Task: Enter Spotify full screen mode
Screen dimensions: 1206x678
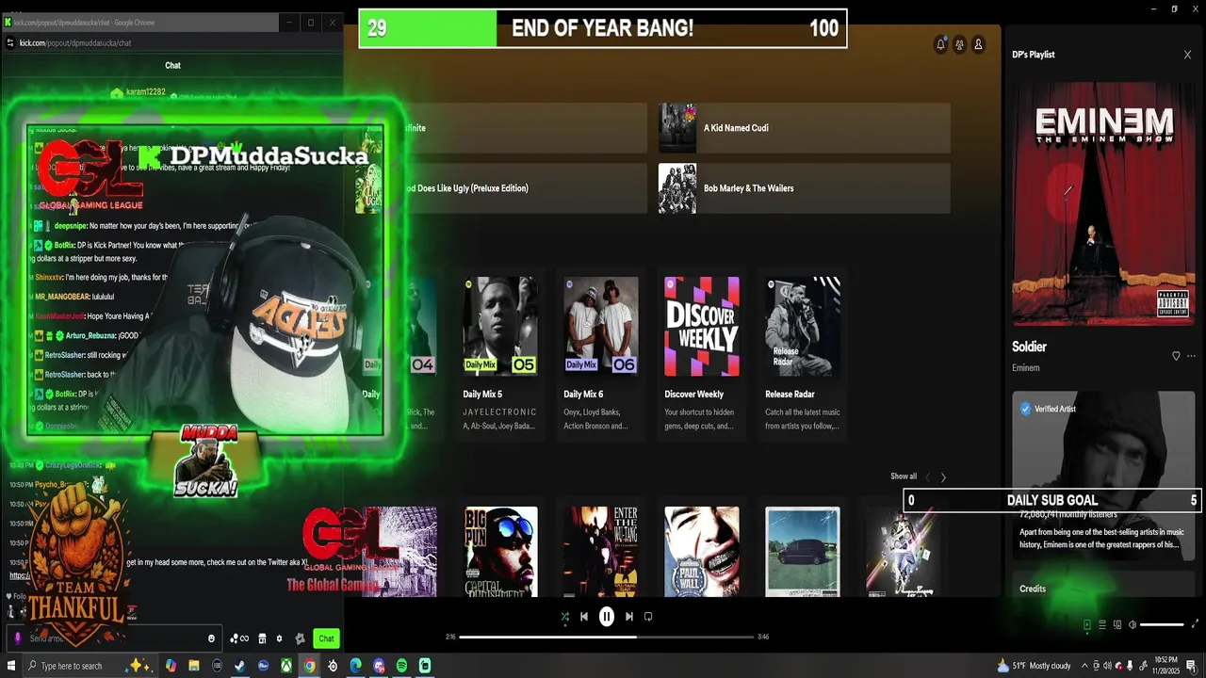Action: (x=1196, y=624)
